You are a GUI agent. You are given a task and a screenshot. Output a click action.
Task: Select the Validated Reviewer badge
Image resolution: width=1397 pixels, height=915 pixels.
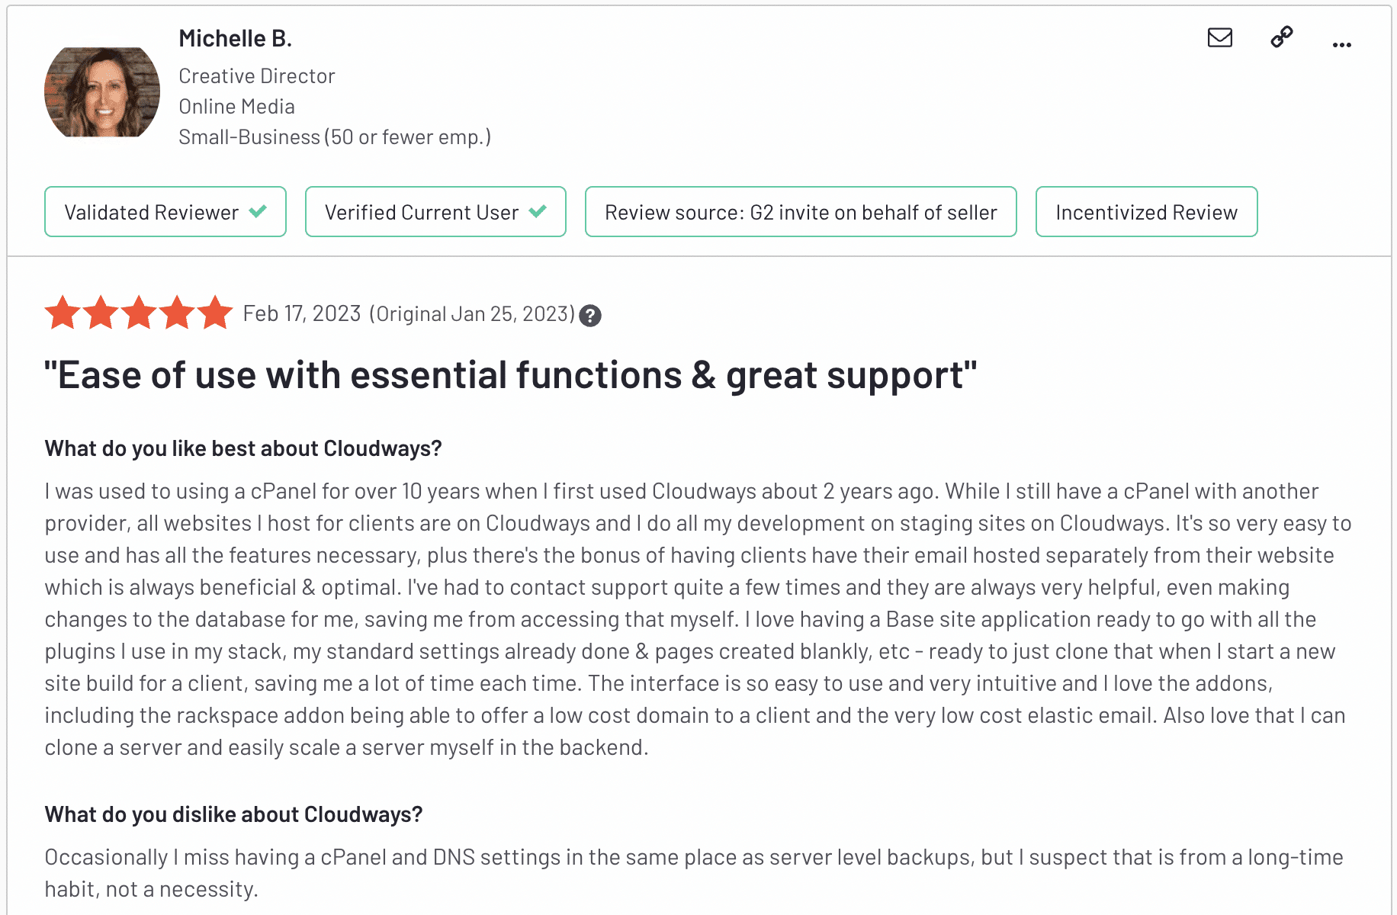[165, 212]
